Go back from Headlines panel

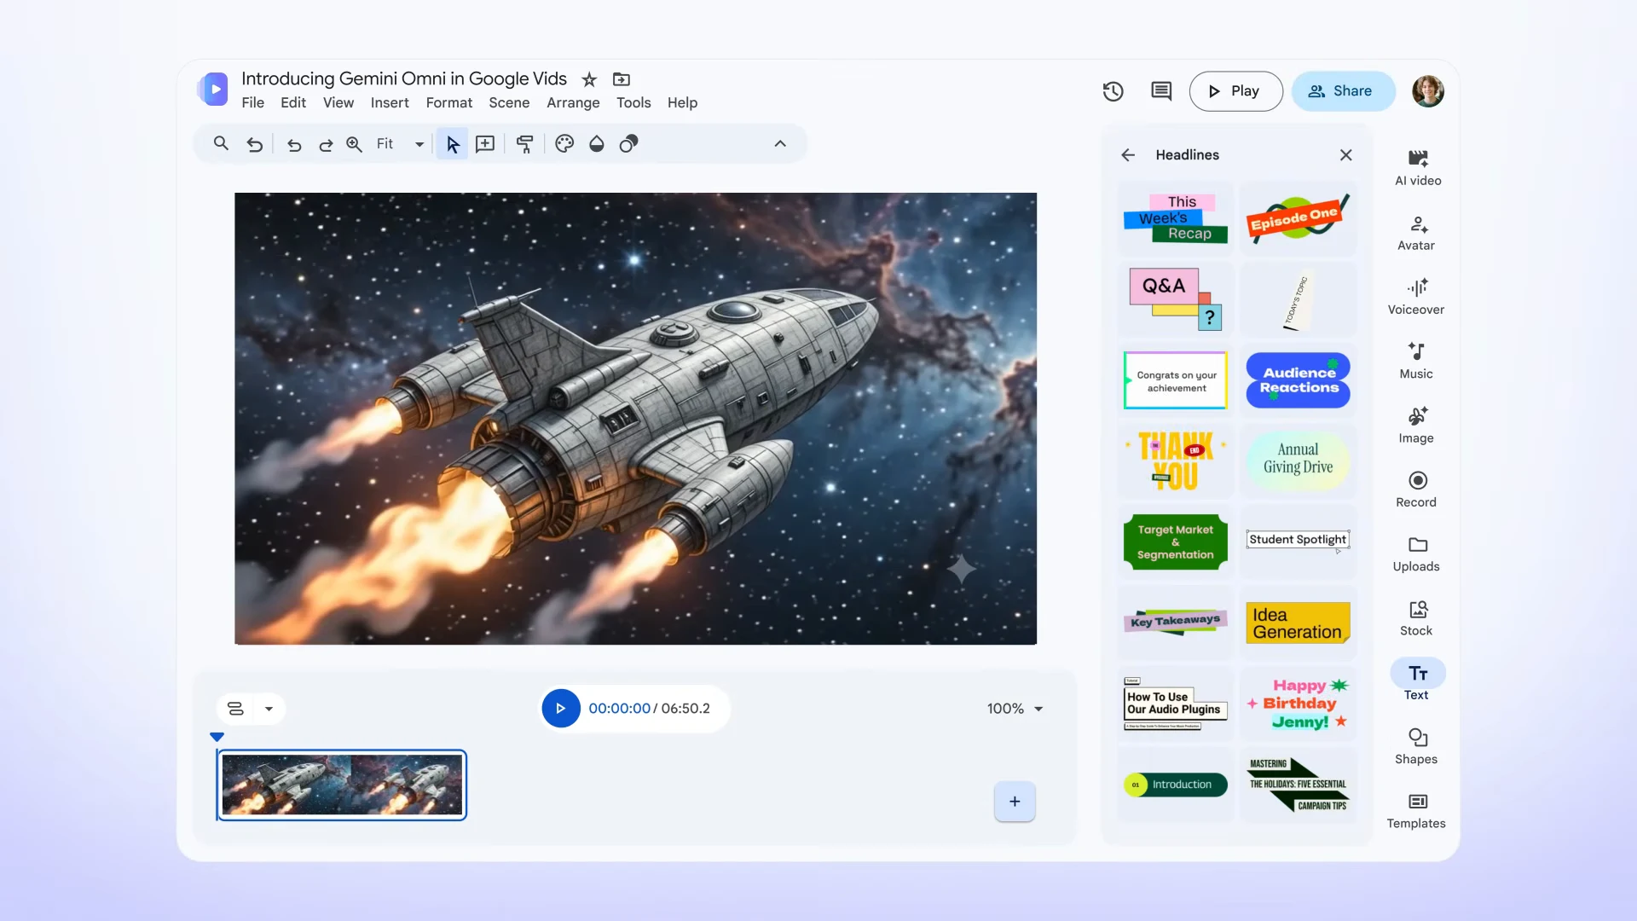tap(1128, 155)
